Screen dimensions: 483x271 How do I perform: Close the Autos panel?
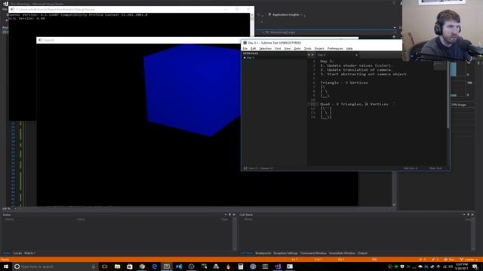[234, 215]
